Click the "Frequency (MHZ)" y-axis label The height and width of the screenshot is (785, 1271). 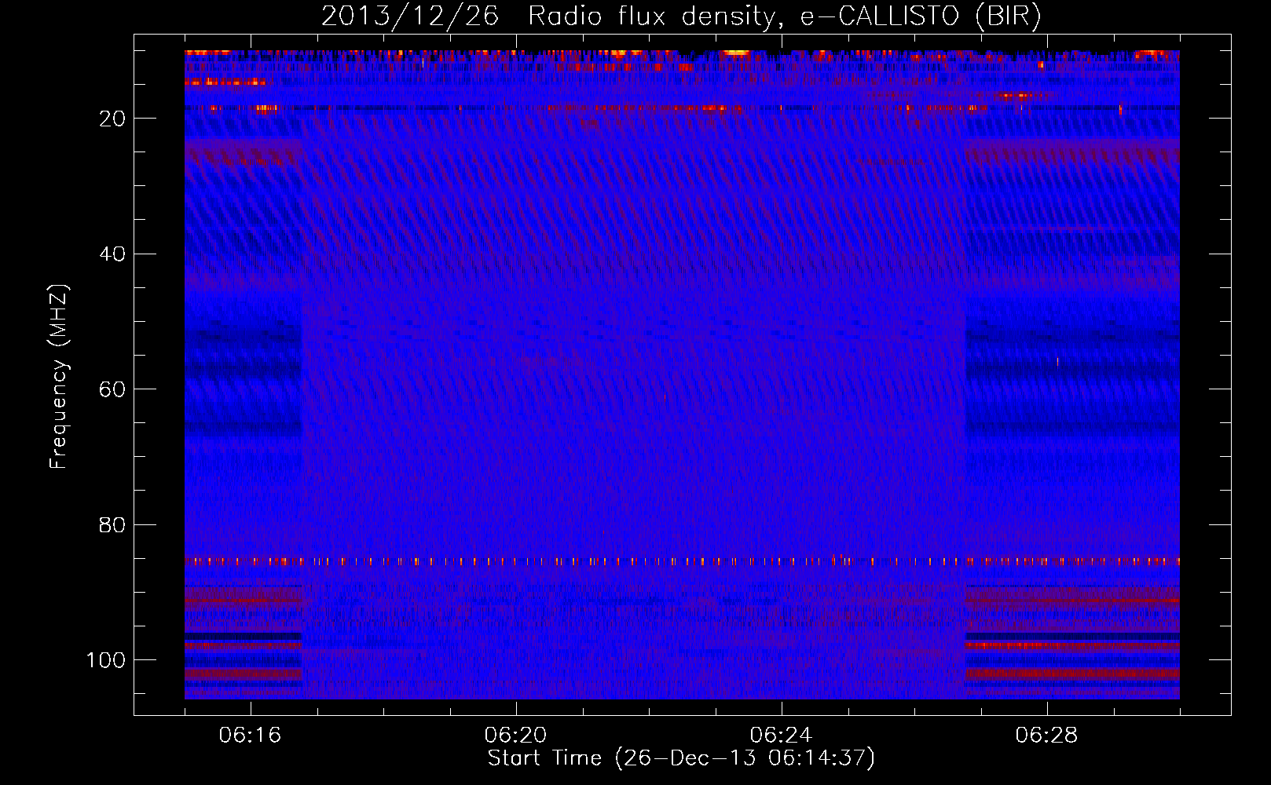60,377
